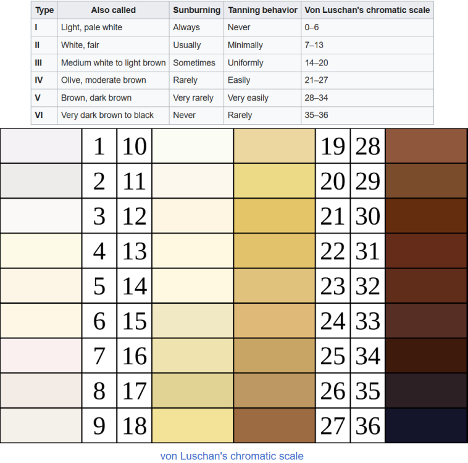Choose the color swatch numbered 19
Image resolution: width=468 pixels, height=463 pixels.
tap(274, 146)
